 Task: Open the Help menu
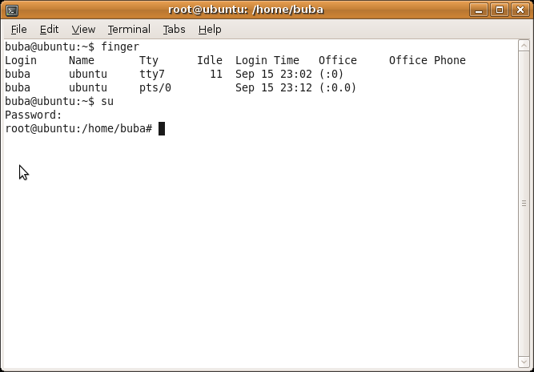pos(210,30)
